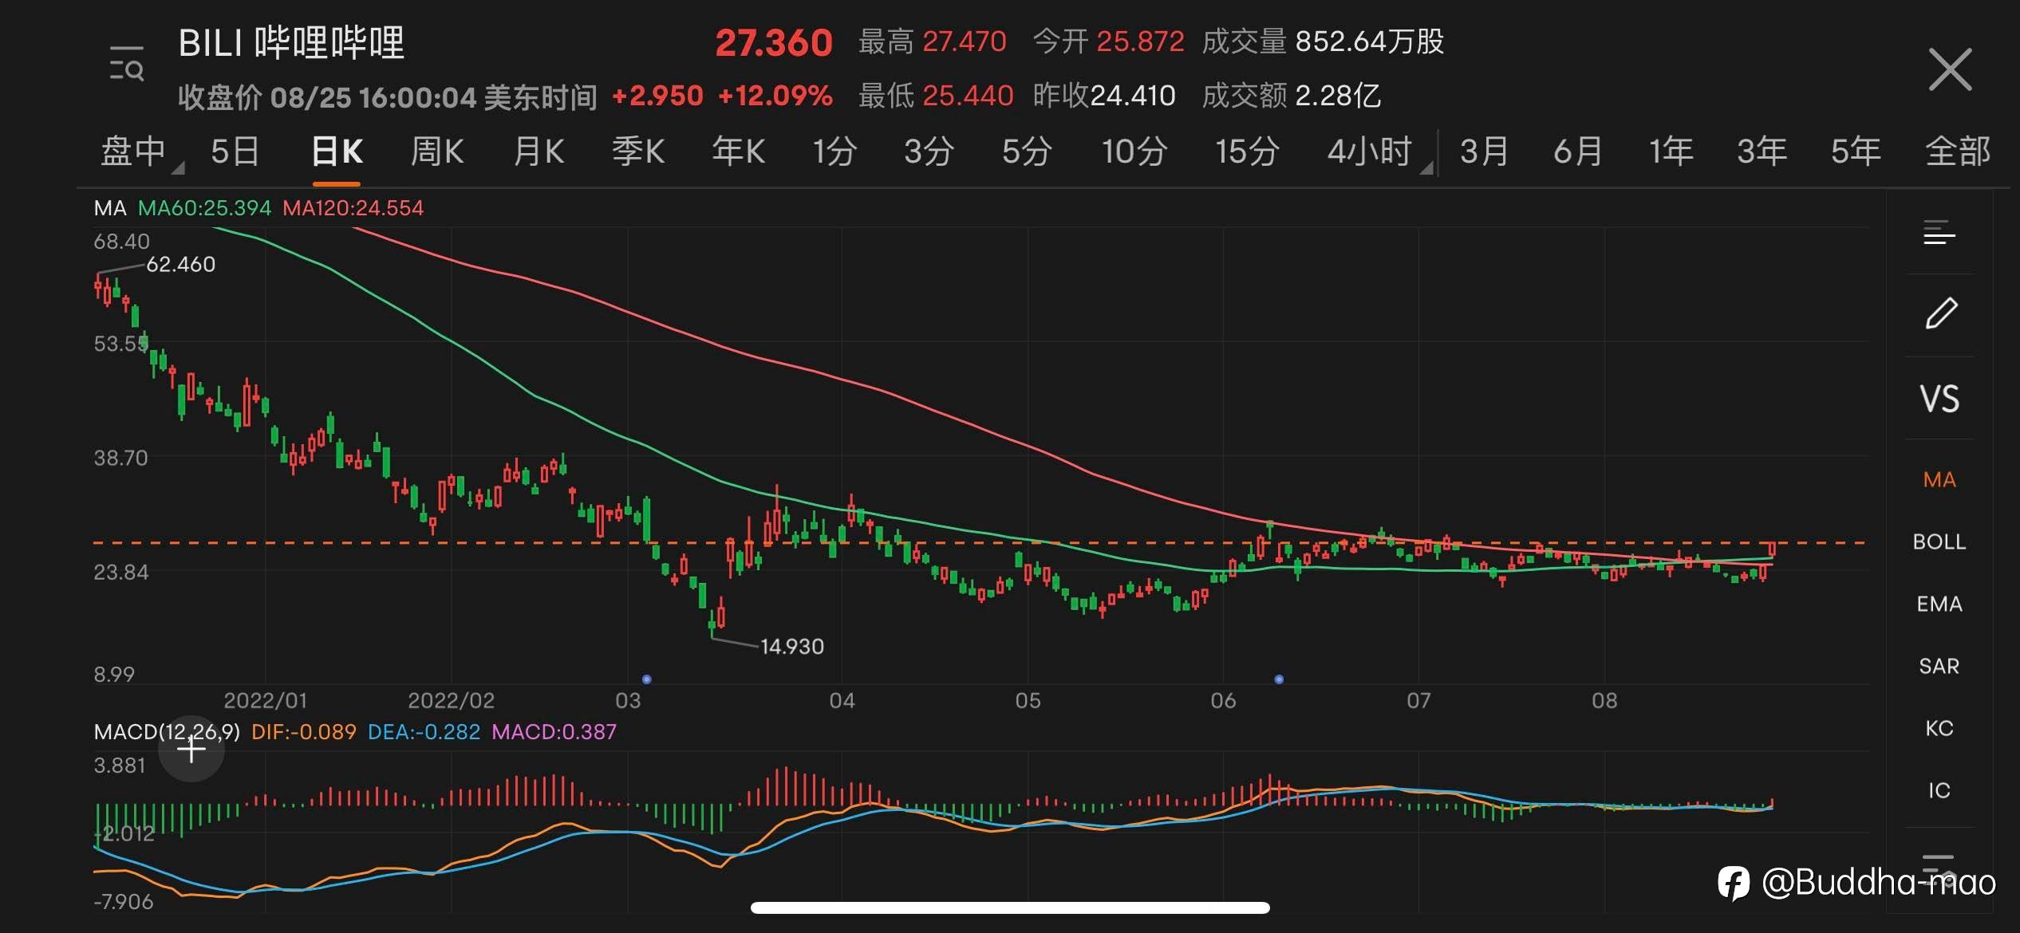
Task: Tap the VS compare stocks icon
Action: 1939,399
